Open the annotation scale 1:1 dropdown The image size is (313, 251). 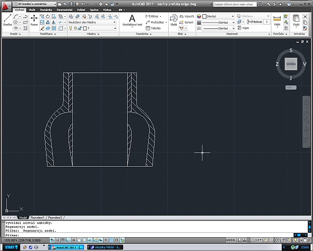(x=256, y=240)
